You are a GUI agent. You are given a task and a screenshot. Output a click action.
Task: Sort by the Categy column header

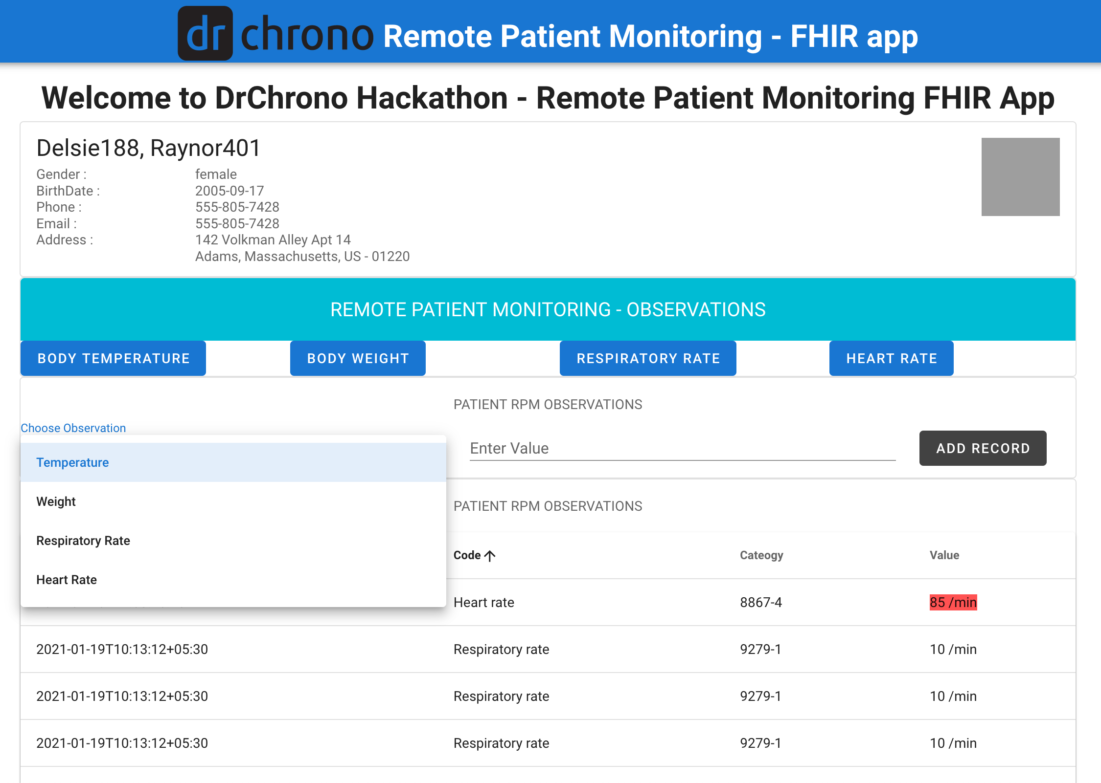point(761,555)
